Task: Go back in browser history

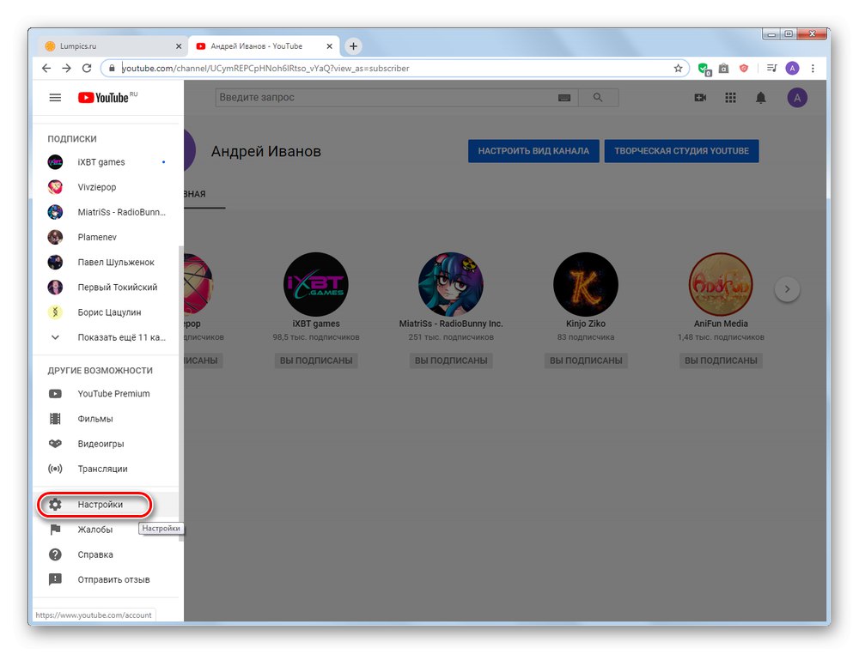Action: pos(46,69)
